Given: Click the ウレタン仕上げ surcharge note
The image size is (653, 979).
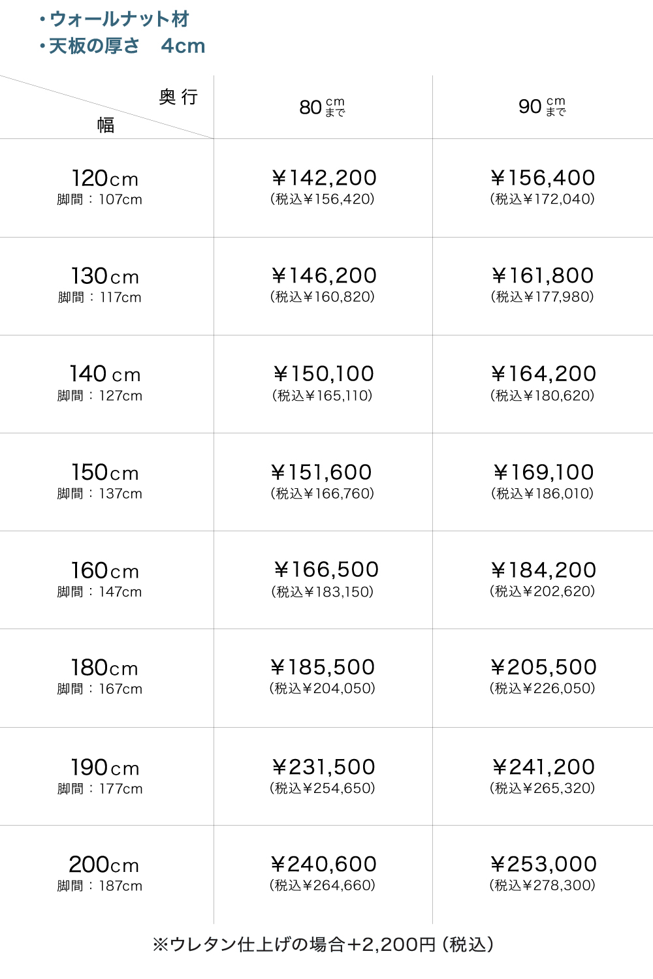Looking at the screenshot, I should pyautogui.click(x=323, y=944).
